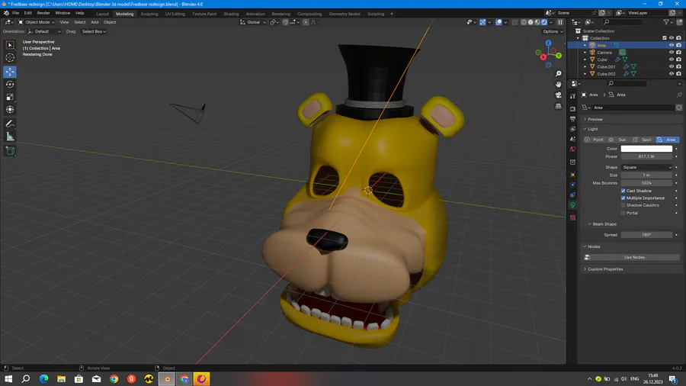Toggle the Cast Shadow checkbox

623,191
